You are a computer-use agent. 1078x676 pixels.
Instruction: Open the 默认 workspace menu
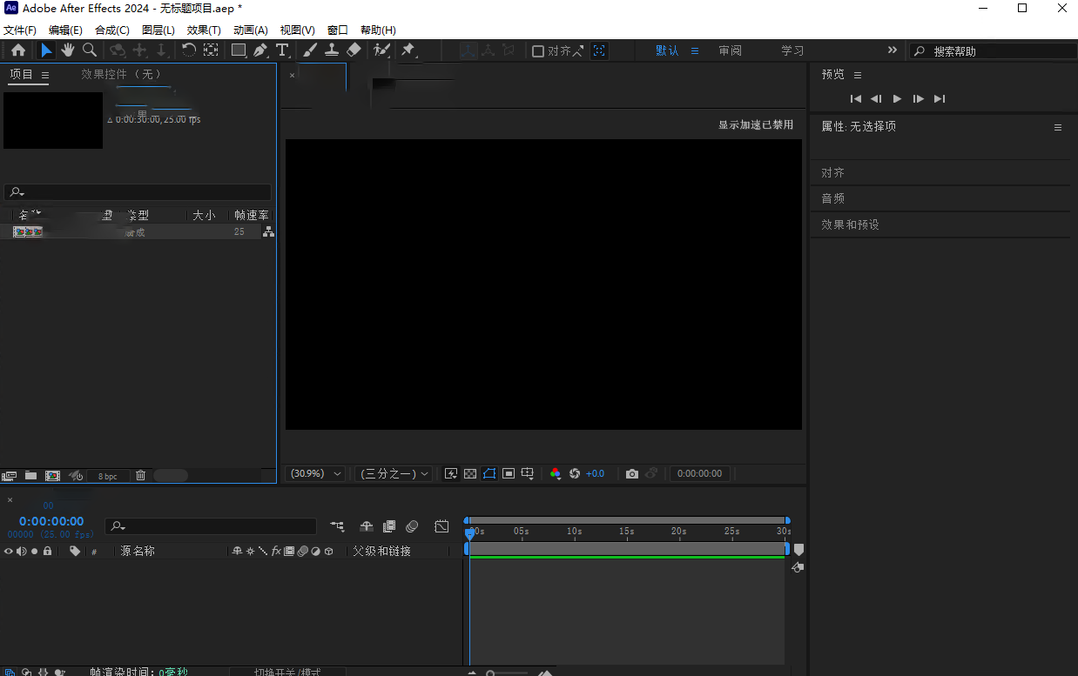click(695, 50)
